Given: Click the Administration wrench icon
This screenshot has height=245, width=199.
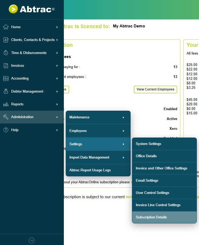Looking at the screenshot, I should point(6,117).
